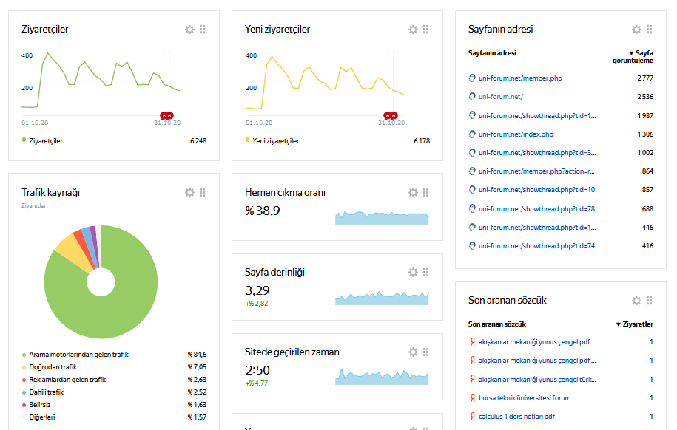
Task: Click Hemen çıkma oranı sparkline chart
Action: pyautogui.click(x=382, y=218)
